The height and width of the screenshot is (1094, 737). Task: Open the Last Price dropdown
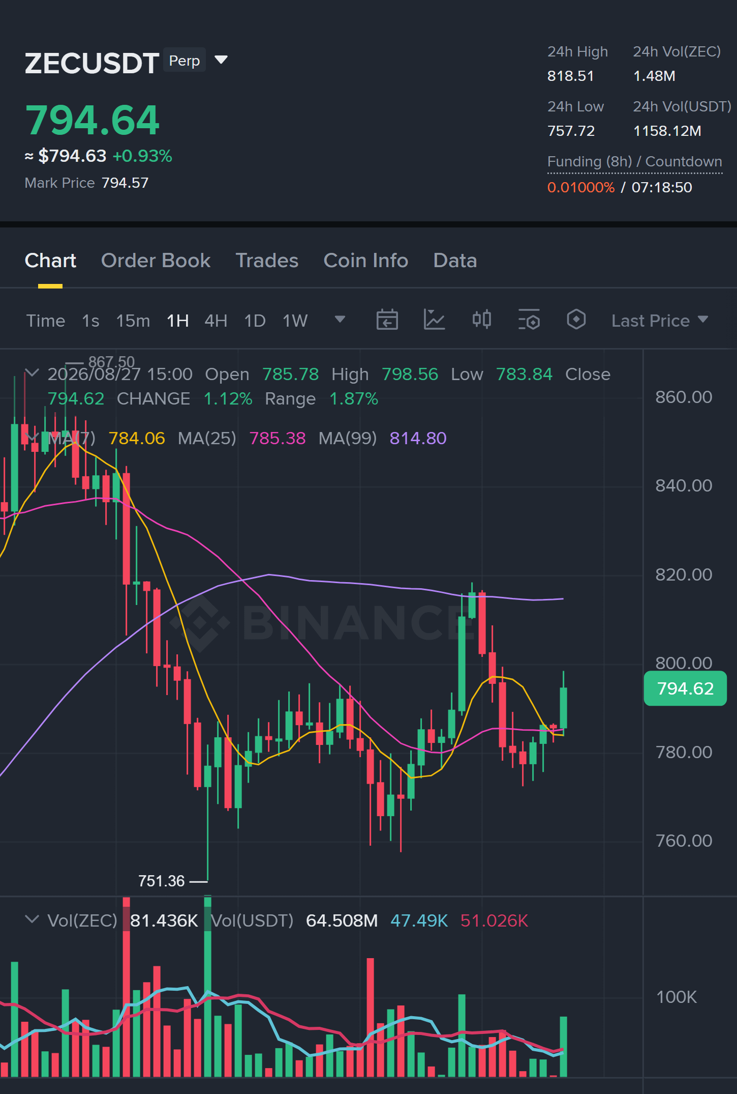(659, 321)
